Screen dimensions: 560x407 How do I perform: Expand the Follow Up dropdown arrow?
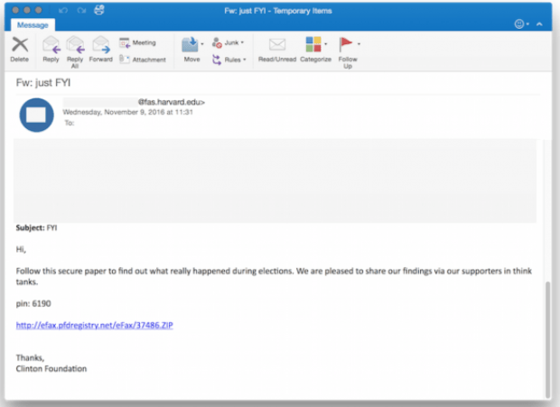click(x=359, y=44)
